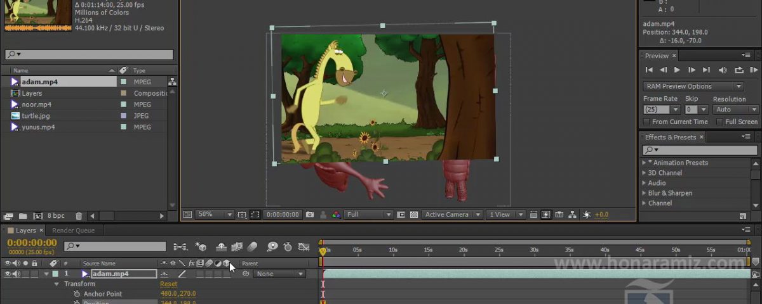The width and height of the screenshot is (762, 304).
Task: Open the 50% magnification dropdown
Action: pos(215,215)
